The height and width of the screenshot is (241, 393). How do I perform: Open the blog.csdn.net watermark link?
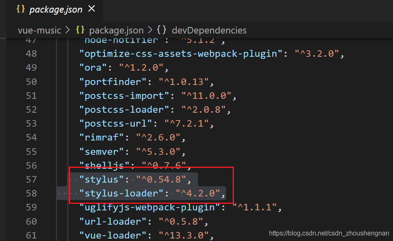point(329,233)
